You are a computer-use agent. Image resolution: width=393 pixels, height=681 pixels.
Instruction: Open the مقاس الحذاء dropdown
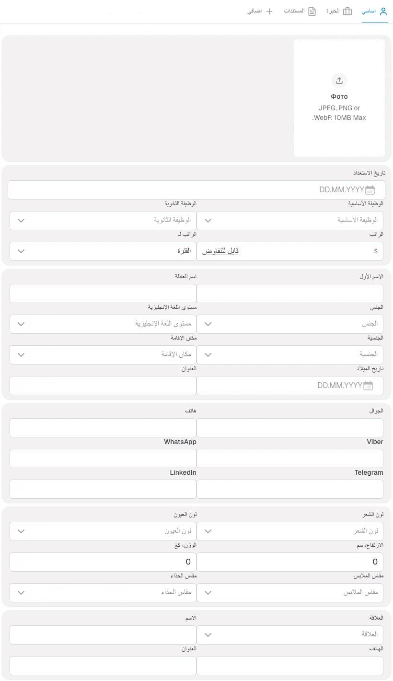coord(21,592)
